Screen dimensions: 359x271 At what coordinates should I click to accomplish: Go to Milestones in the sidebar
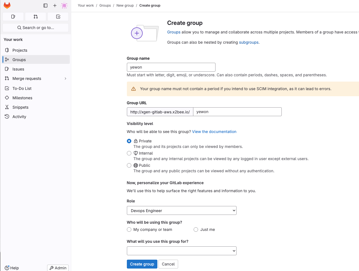[x=36, y=98]
